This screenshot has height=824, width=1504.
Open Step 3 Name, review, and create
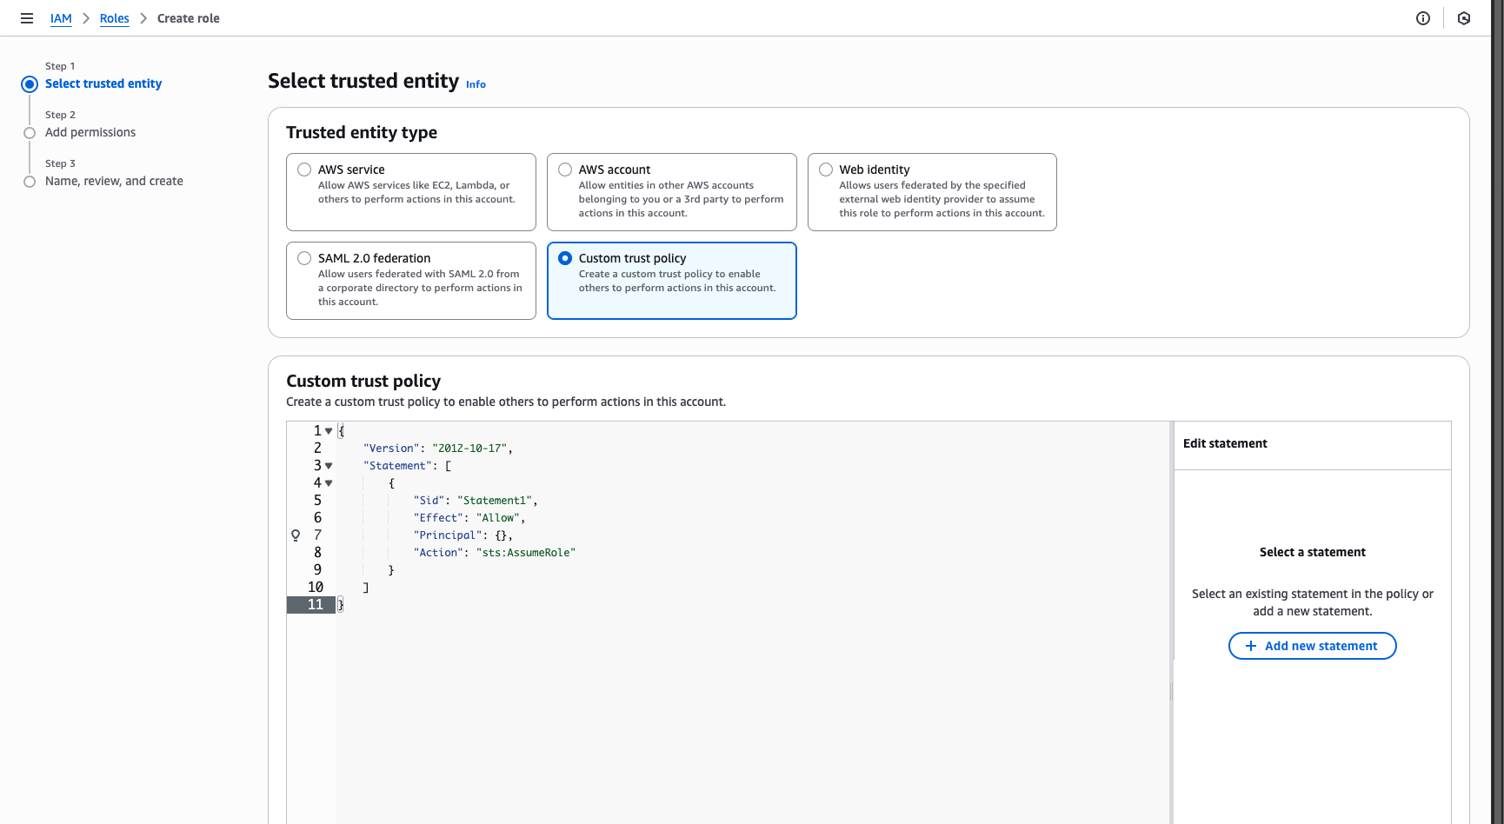click(114, 181)
